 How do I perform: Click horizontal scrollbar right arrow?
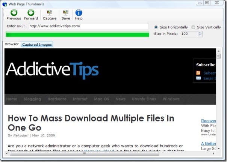(x=213, y=153)
